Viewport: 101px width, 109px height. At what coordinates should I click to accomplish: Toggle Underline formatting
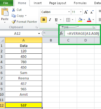click(x=56, y=20)
